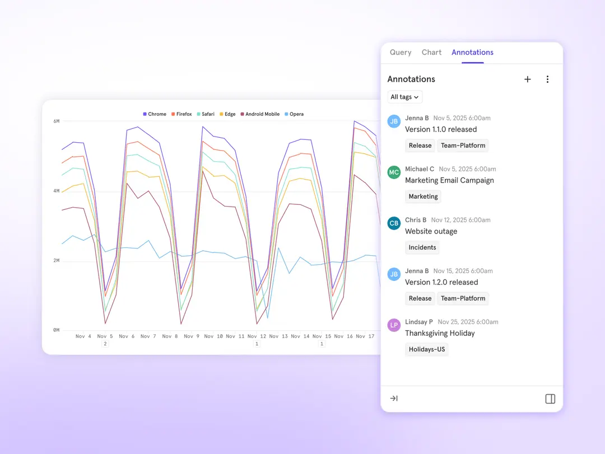Click the Holidays-US tag chip
Image resolution: width=605 pixels, height=454 pixels.
[426, 349]
